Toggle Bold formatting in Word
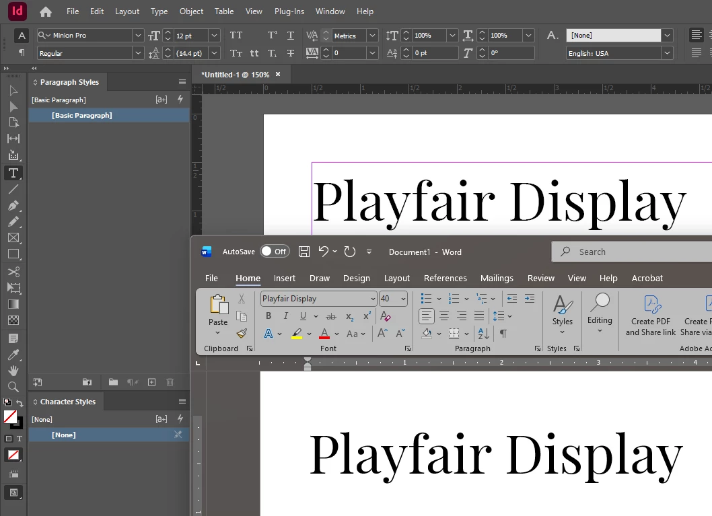Viewport: 712px width, 516px height. (x=269, y=316)
